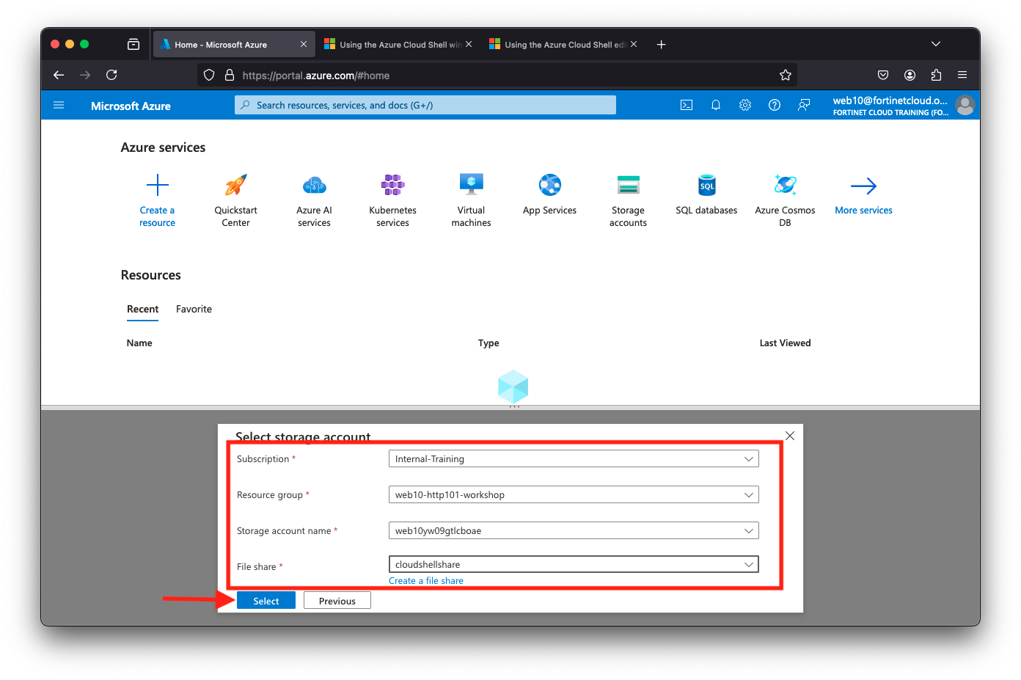
Task: Open the Firefox account icon
Action: [910, 75]
